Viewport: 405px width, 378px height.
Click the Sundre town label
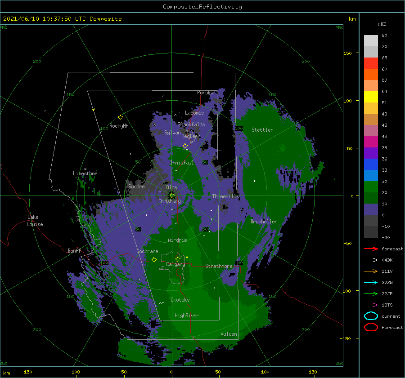tap(136, 186)
